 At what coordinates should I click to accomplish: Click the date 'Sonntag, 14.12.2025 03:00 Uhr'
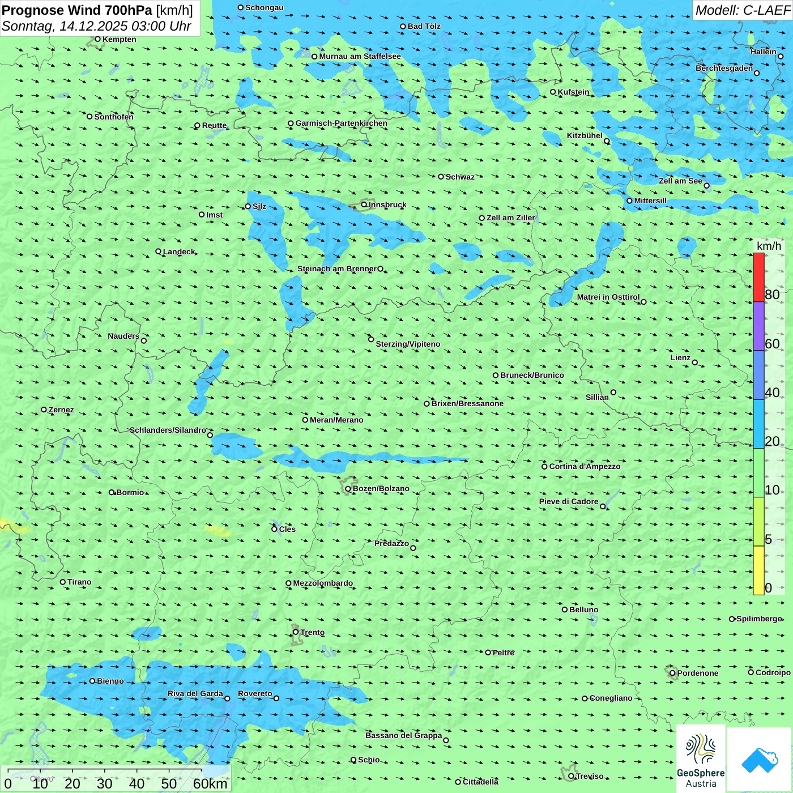tap(96, 26)
